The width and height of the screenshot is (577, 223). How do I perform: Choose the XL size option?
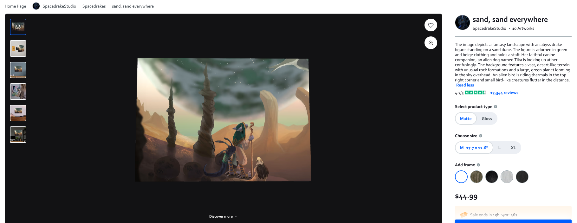[513, 148]
